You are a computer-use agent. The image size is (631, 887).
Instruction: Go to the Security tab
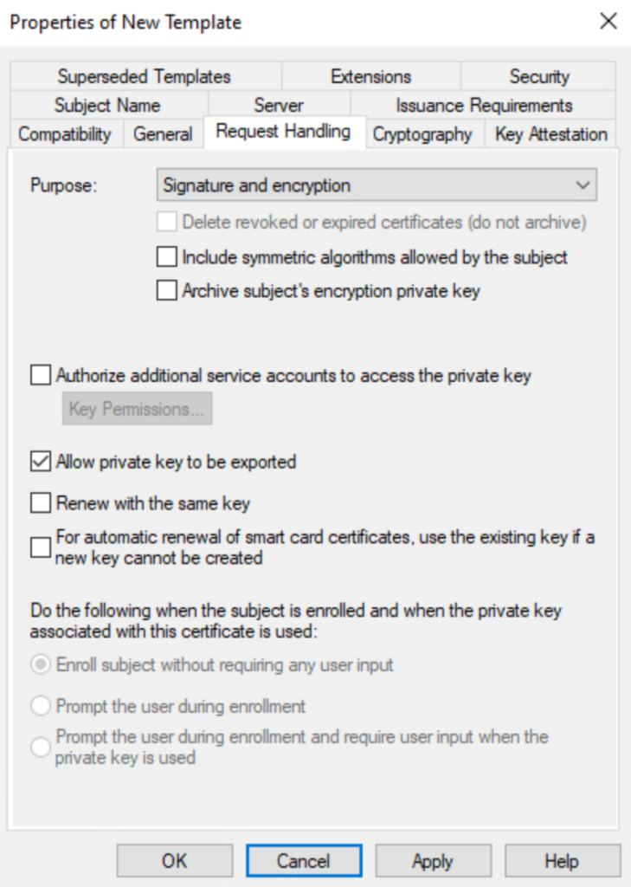(x=539, y=76)
